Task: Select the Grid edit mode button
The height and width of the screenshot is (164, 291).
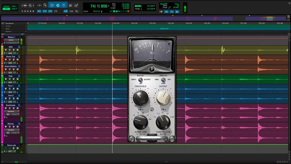Action: [14, 9]
